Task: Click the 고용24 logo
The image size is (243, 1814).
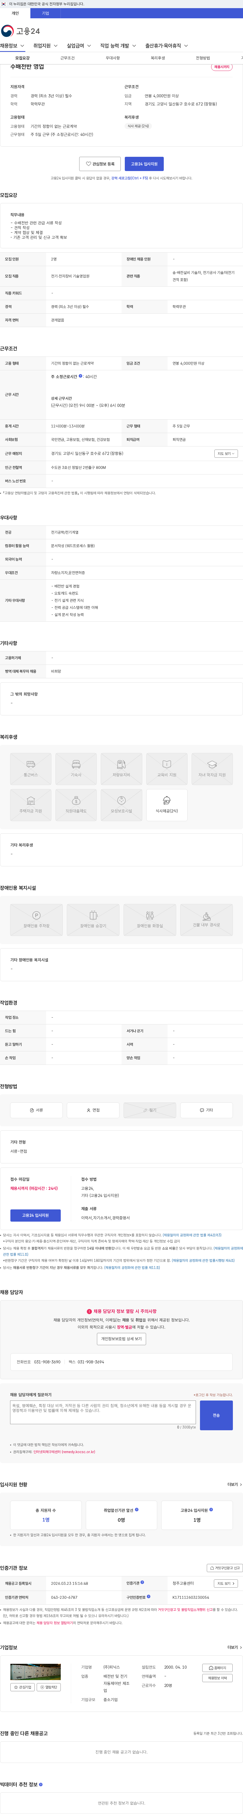Action: [20, 31]
